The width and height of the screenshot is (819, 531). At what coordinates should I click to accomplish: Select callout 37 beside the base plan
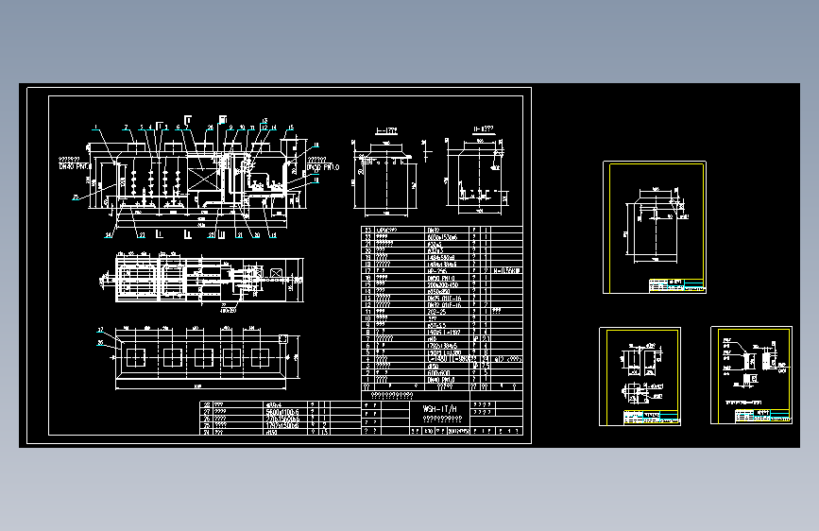pos(101,330)
